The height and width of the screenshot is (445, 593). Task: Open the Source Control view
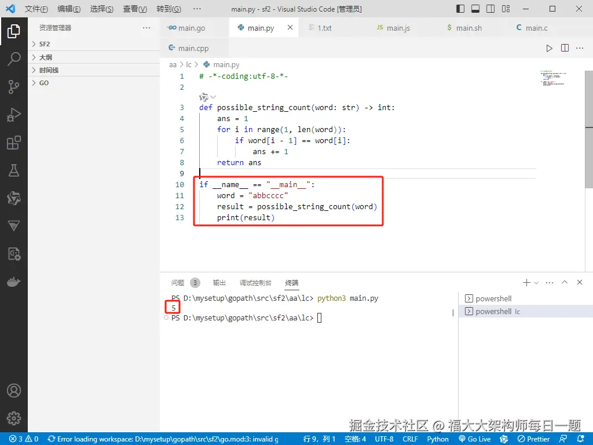coord(14,87)
